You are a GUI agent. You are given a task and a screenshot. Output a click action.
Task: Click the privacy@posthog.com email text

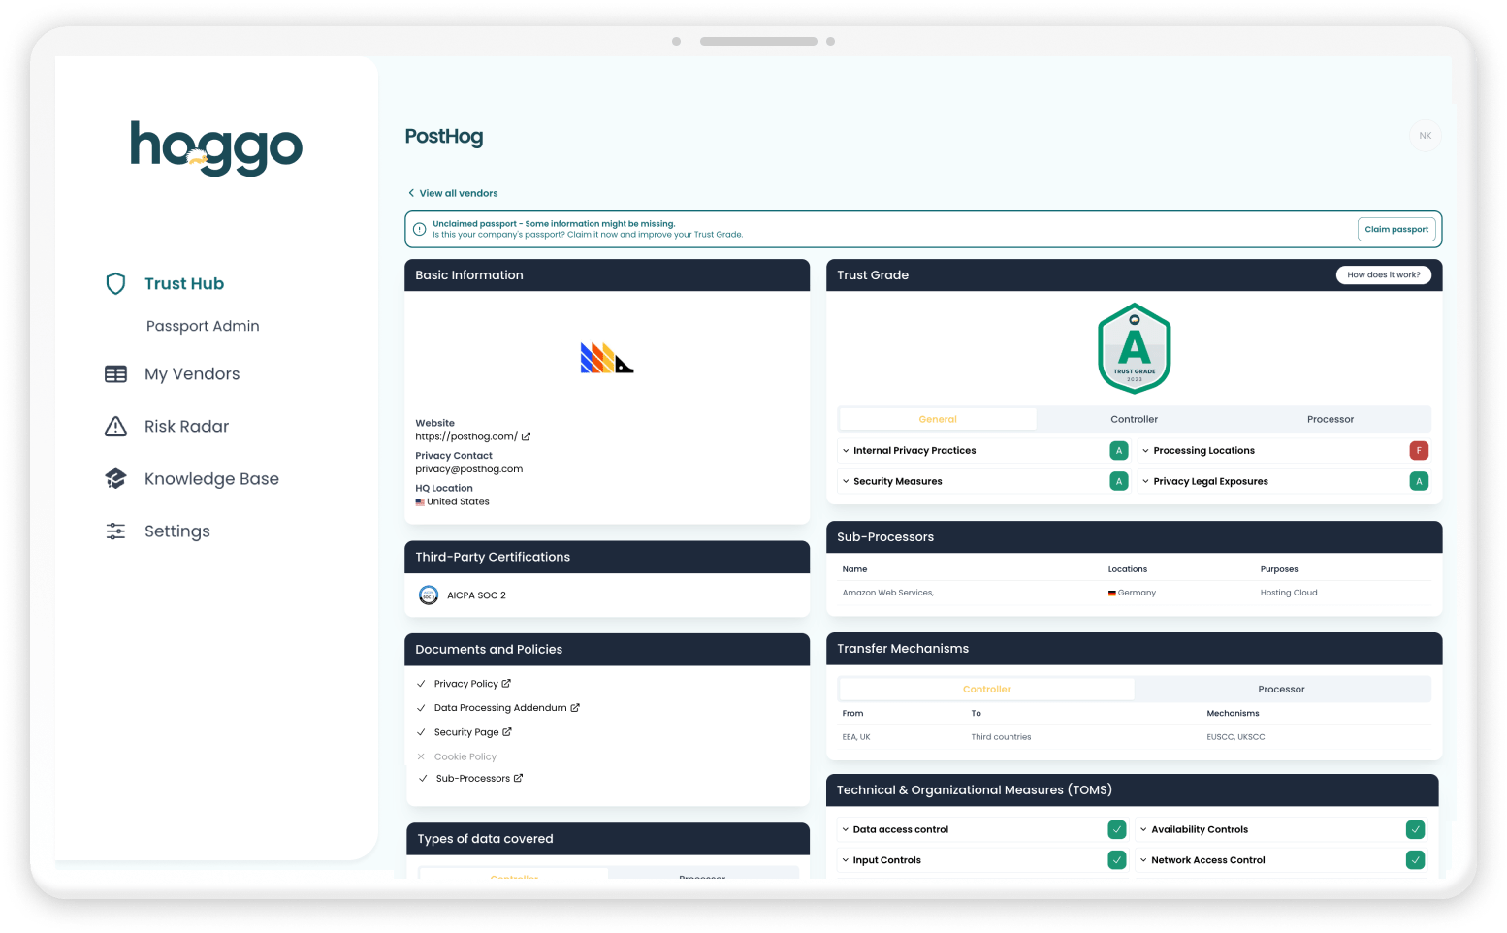[469, 469]
